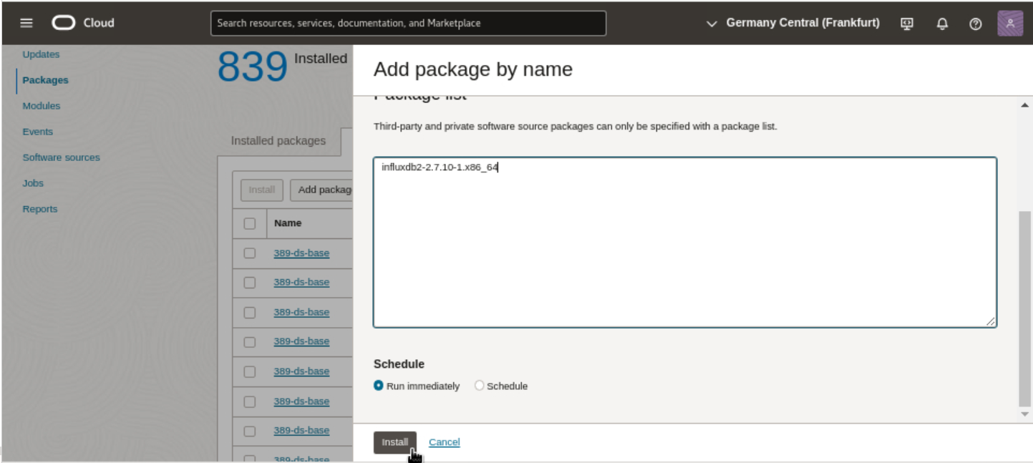Click the 839 installed packages count
Image resolution: width=1033 pixels, height=463 pixels.
pyautogui.click(x=252, y=68)
